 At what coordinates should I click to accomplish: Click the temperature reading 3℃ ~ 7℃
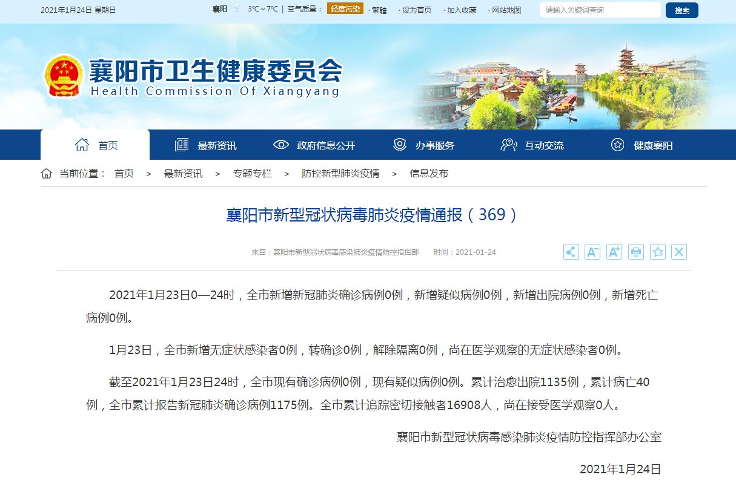click(263, 9)
